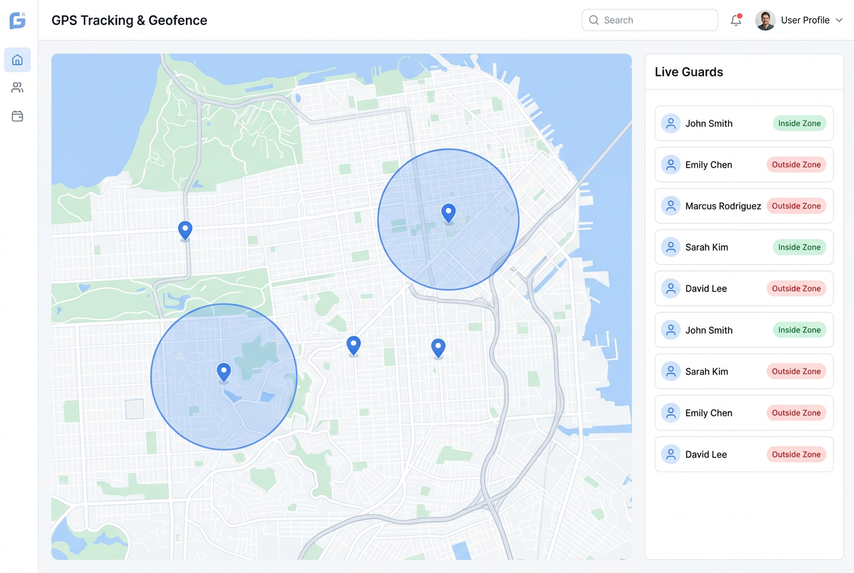This screenshot has height=573, width=854.
Task: Click the Live Guards panel heading
Action: (688, 72)
